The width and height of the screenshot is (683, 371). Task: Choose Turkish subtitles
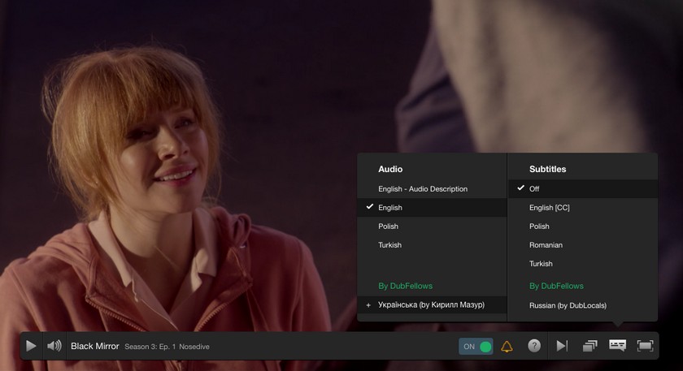583,264
